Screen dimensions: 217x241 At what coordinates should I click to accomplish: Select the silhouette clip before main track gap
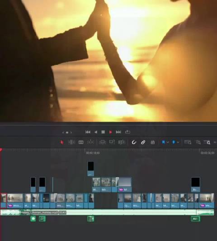(x=91, y=201)
